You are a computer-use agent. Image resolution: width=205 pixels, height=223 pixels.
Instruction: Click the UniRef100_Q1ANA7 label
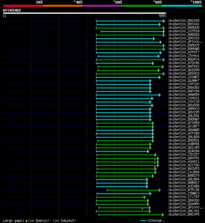pyautogui.click(x=184, y=81)
